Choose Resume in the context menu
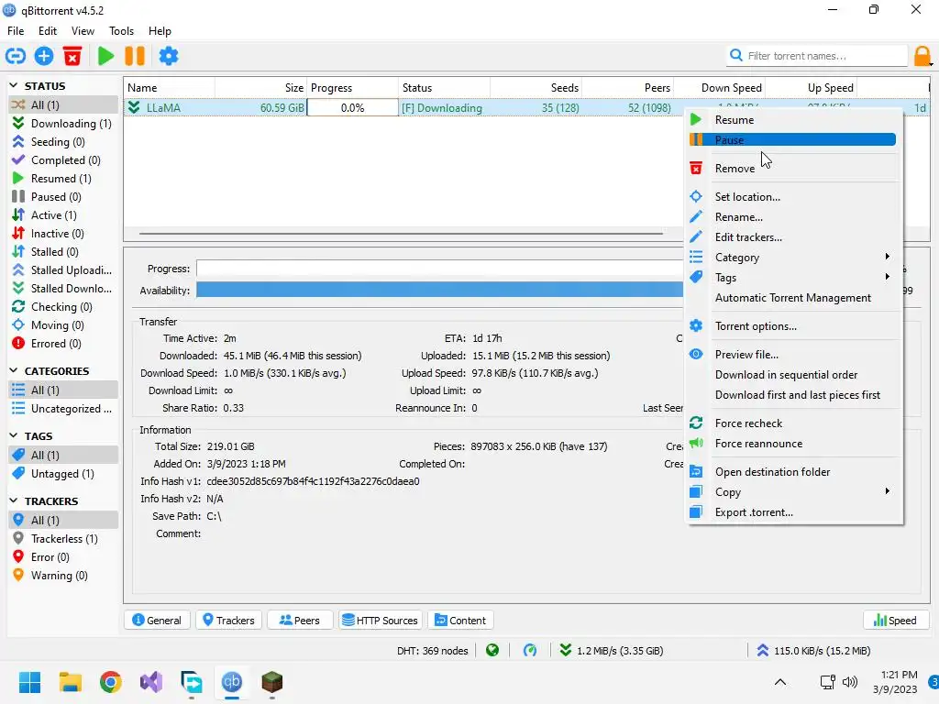The width and height of the screenshot is (939, 704). tap(793, 120)
